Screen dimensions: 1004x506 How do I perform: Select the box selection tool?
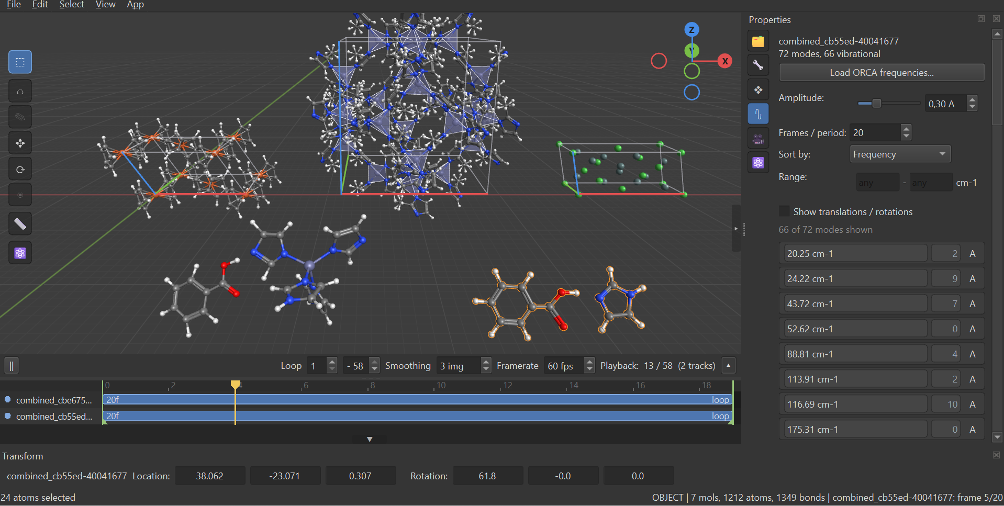20,62
